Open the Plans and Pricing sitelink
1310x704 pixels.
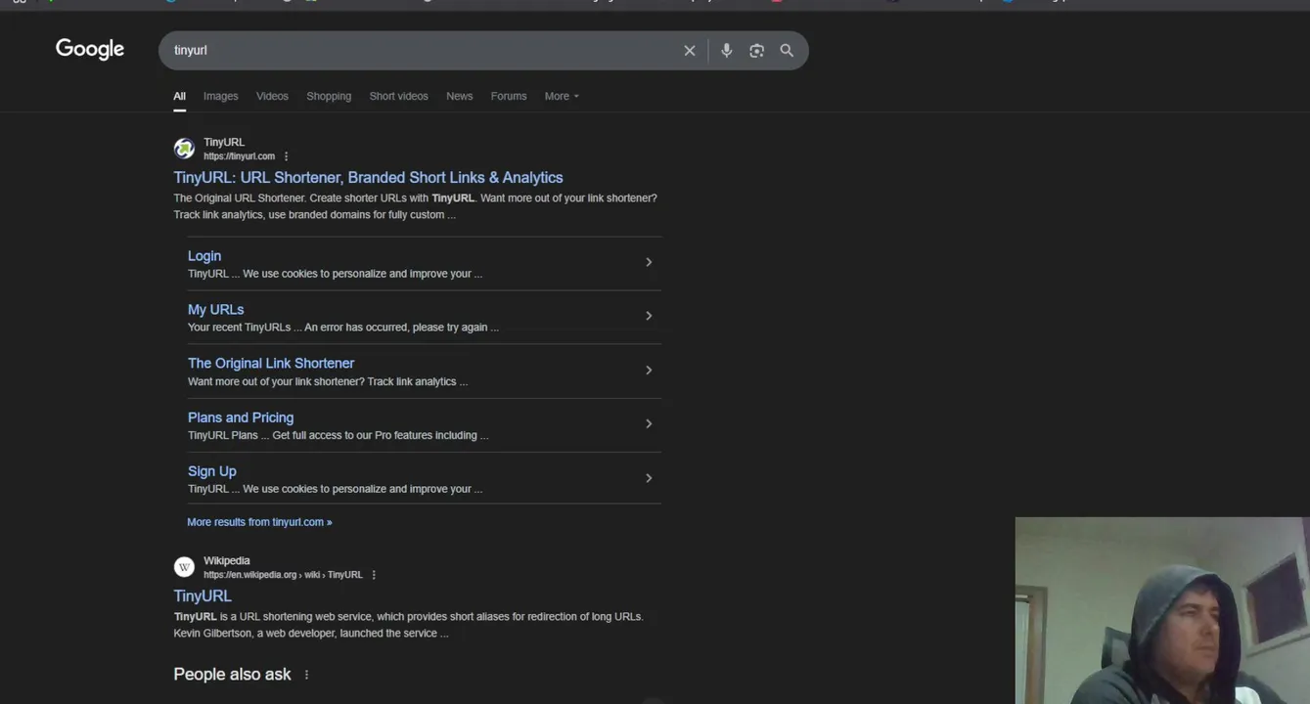[241, 418]
